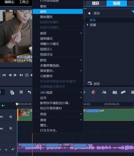Jump to the start with Home button

pos(4,75)
